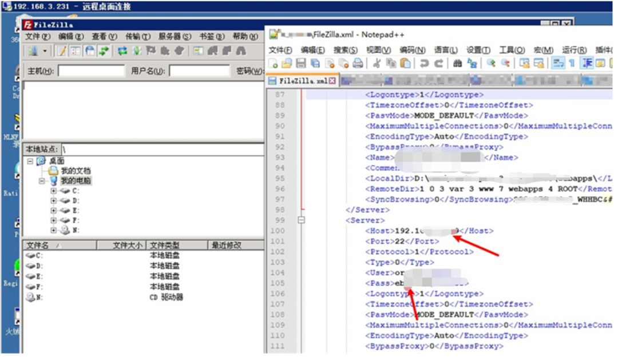Expand the F: drive in the local tree
The height and width of the screenshot is (357, 618).
tap(53, 220)
